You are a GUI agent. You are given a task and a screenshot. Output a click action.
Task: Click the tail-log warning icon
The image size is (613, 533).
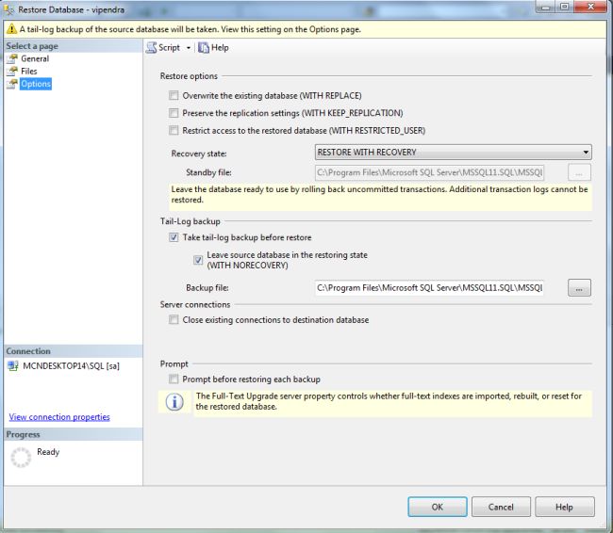click(11, 29)
